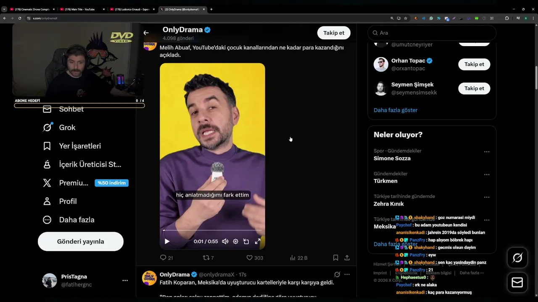
Task: Open tab search dropdown
Action: (x=4, y=9)
